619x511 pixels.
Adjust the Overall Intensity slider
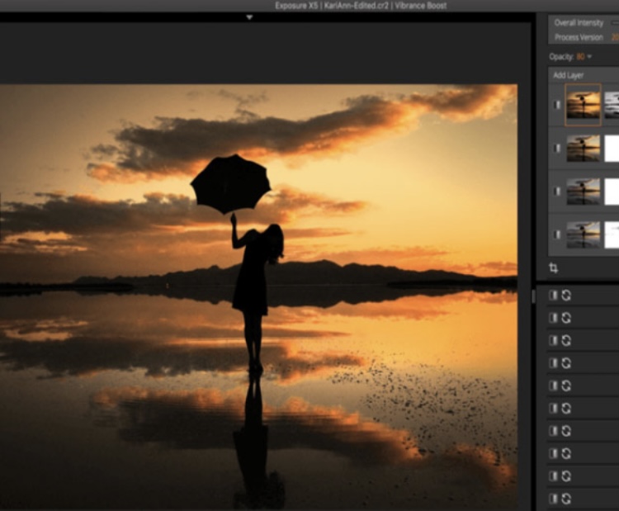[x=614, y=23]
